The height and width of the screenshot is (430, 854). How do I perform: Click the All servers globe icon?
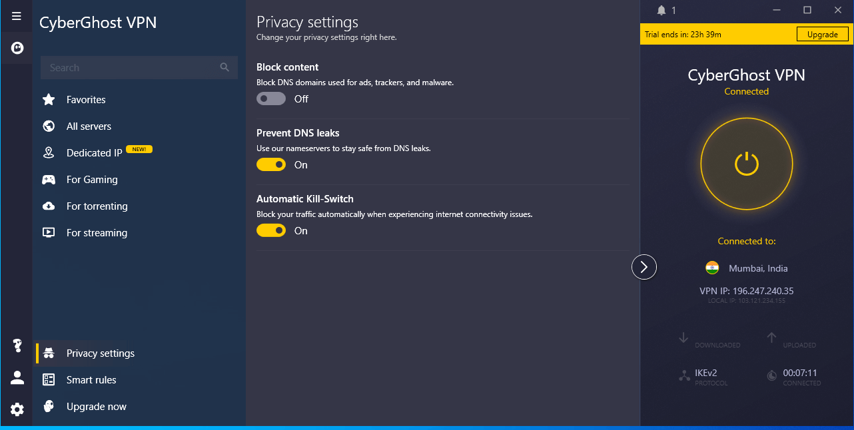49,126
